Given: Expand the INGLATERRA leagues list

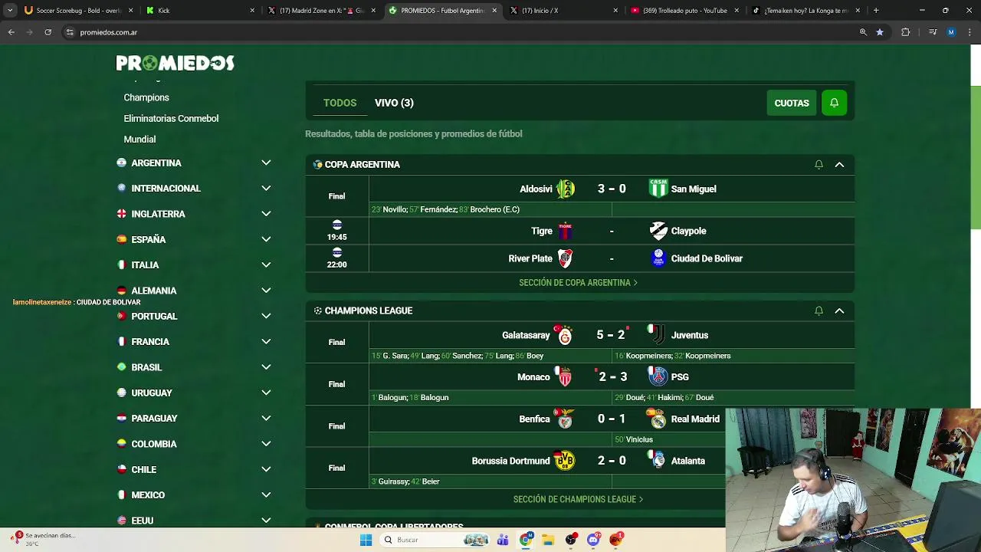Looking at the screenshot, I should (x=266, y=214).
